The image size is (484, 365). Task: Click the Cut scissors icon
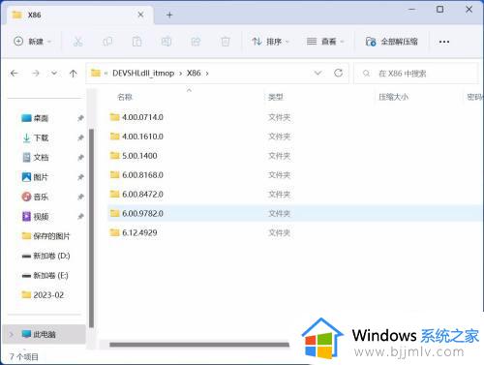(x=77, y=42)
